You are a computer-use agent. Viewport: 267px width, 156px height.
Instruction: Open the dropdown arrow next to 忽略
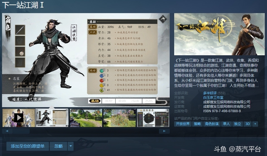(71, 146)
